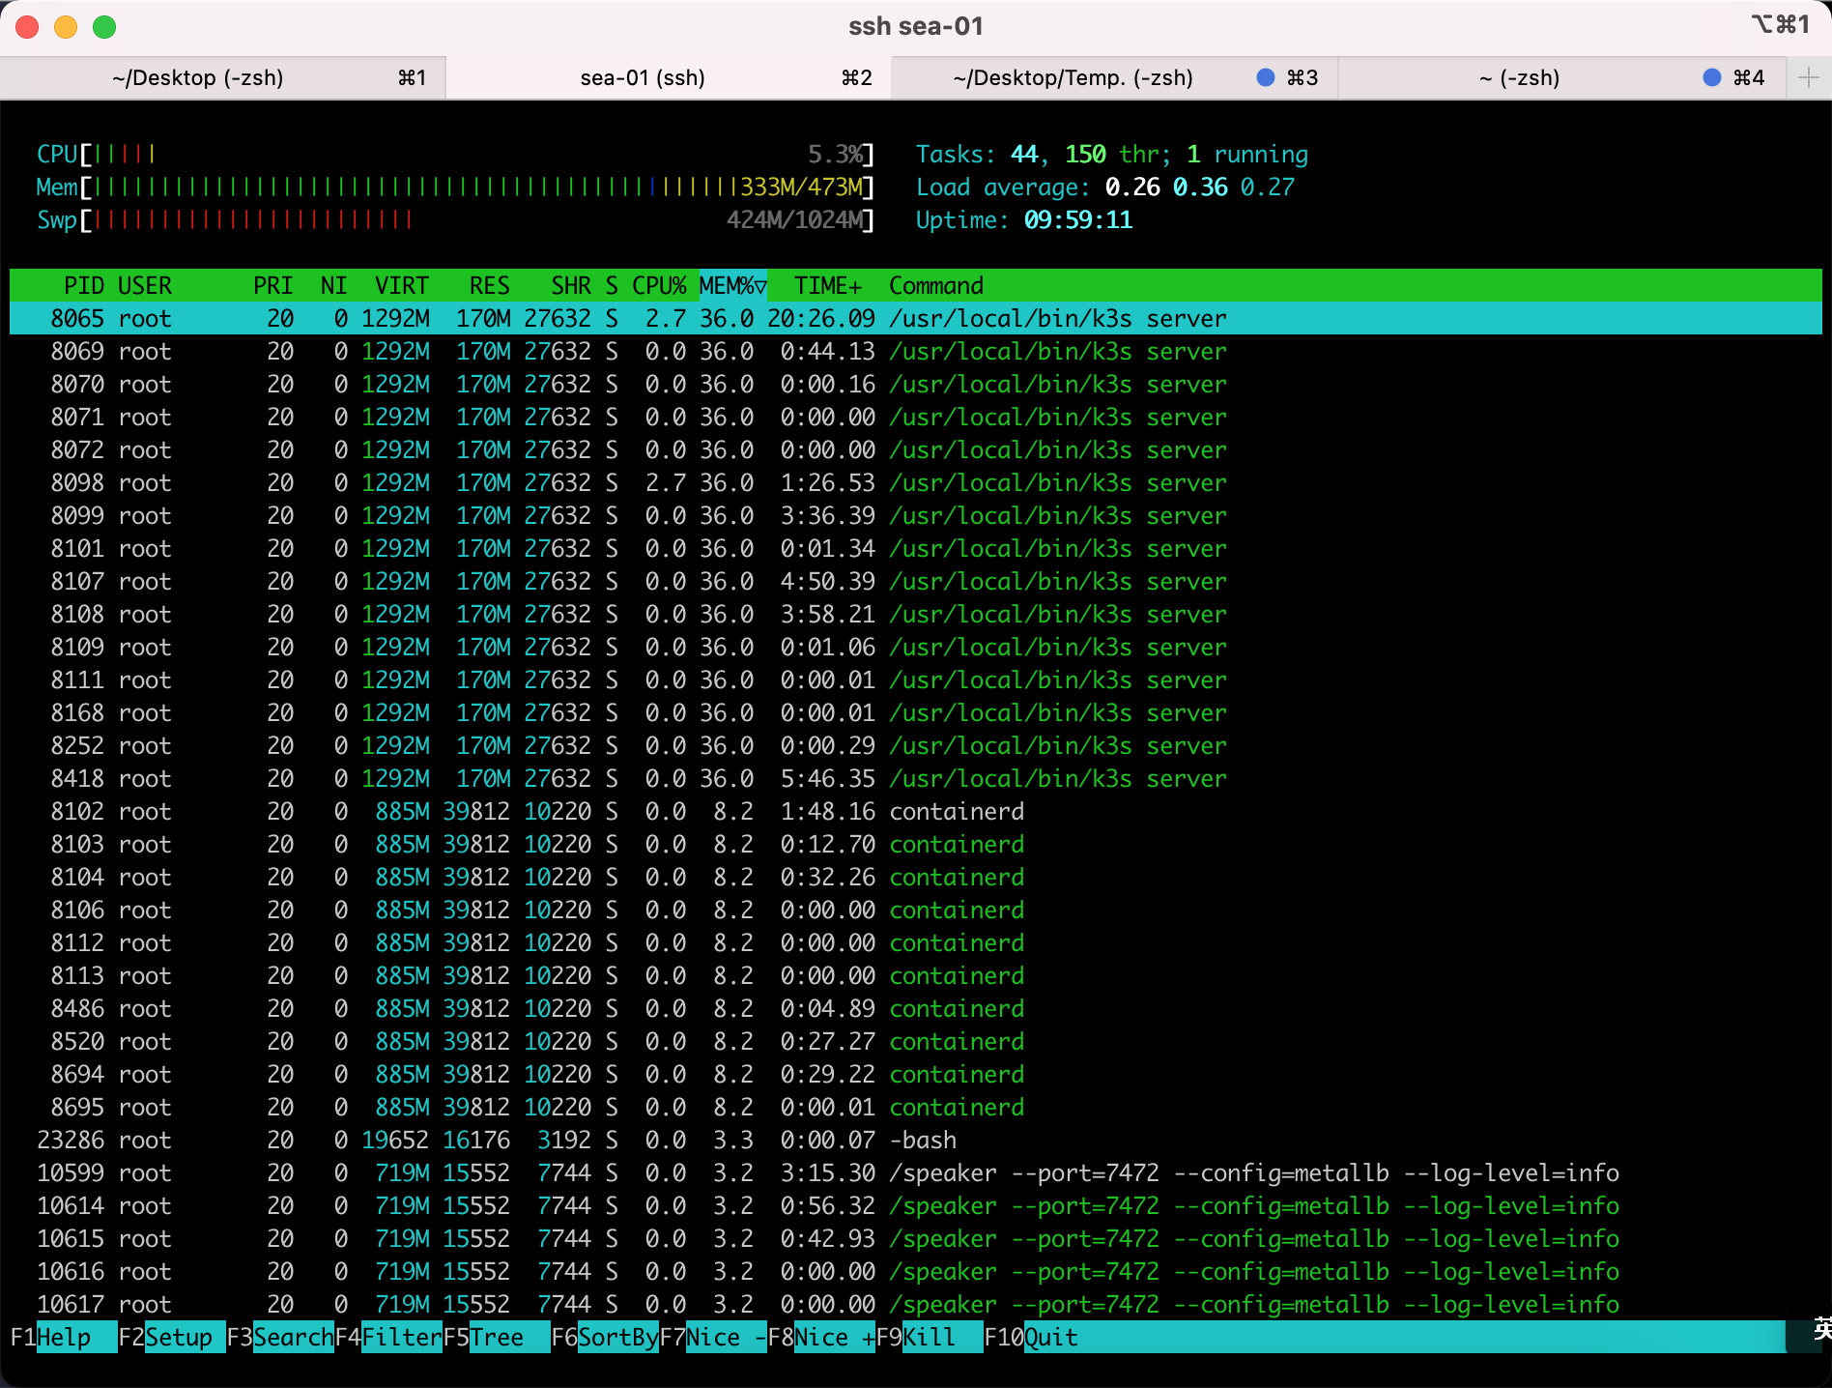Sort by CPU% column header
The height and width of the screenshot is (1388, 1832).
[x=659, y=285]
